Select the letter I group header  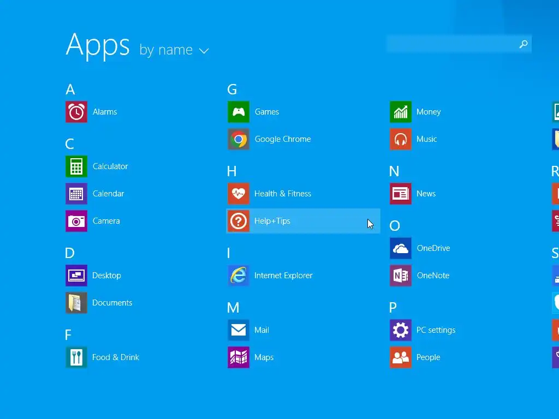[229, 253]
